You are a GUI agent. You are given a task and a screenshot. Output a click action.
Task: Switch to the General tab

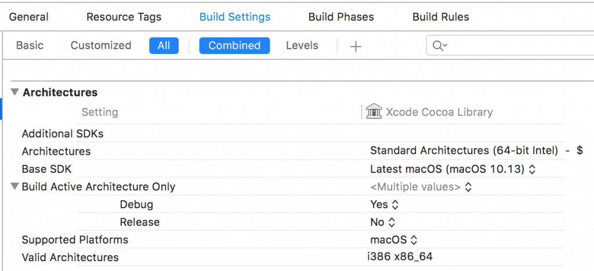(x=29, y=17)
